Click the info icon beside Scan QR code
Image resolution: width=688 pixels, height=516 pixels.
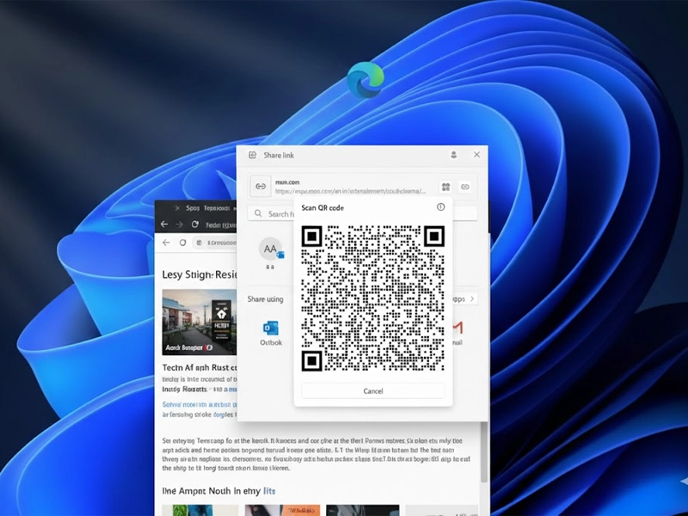(441, 207)
